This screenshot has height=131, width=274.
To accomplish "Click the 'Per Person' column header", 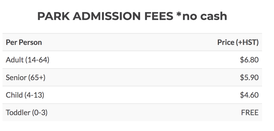I will (x=24, y=42).
